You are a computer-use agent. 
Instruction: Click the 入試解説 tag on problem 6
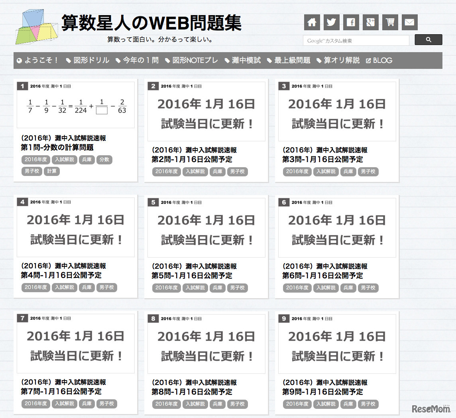(326, 288)
